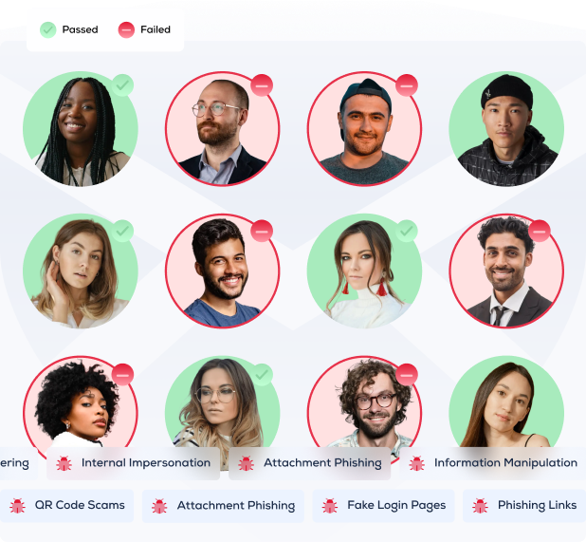Click the failed badge on bald man with glasses
This screenshot has width=586, height=542.
click(262, 85)
